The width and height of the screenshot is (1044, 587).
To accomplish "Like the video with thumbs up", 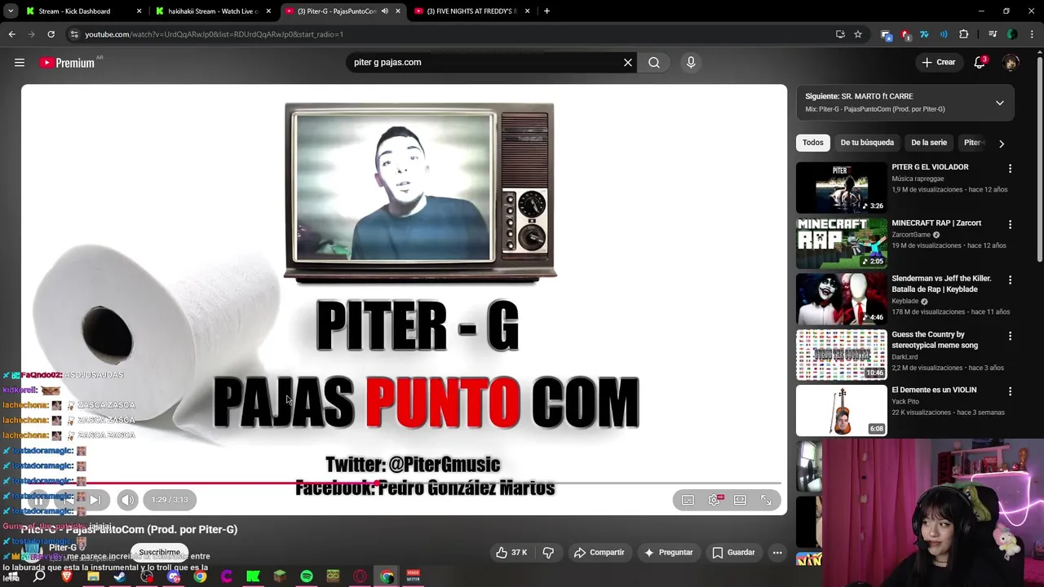I will coord(511,553).
